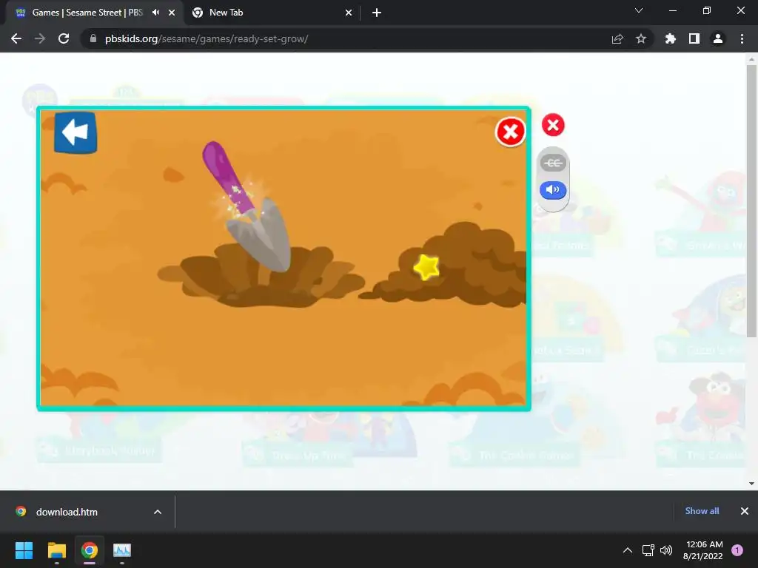Image resolution: width=758 pixels, height=568 pixels.
Task: Open the monitor app in taskbar
Action: click(x=122, y=550)
